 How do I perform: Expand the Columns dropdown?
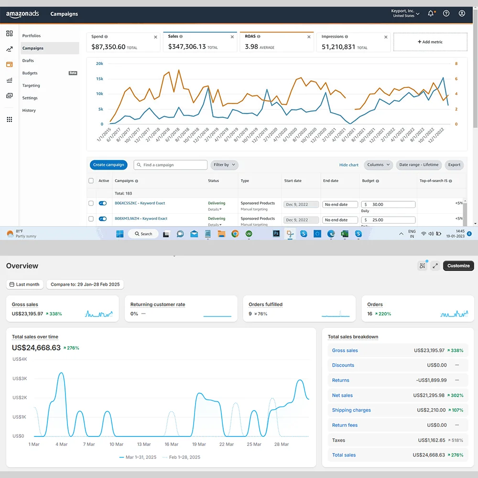pyautogui.click(x=378, y=165)
